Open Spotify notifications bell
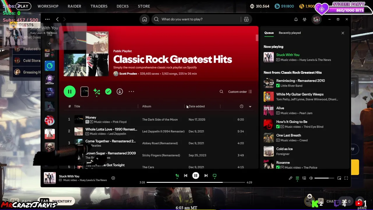 pos(296,19)
